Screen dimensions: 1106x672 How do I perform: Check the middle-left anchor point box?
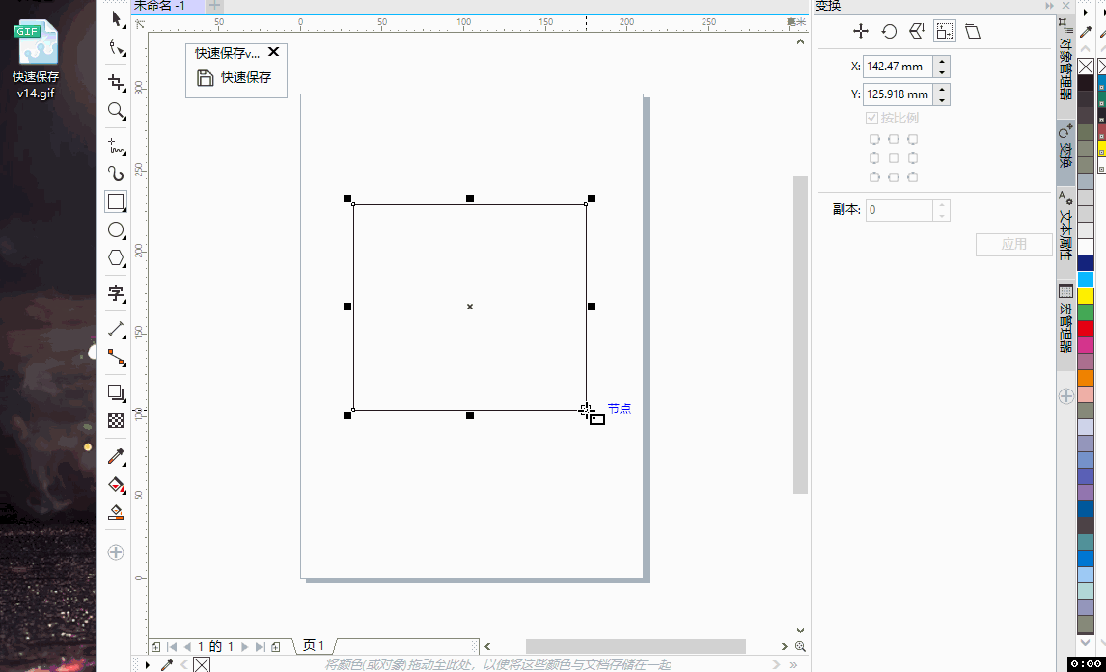click(874, 158)
